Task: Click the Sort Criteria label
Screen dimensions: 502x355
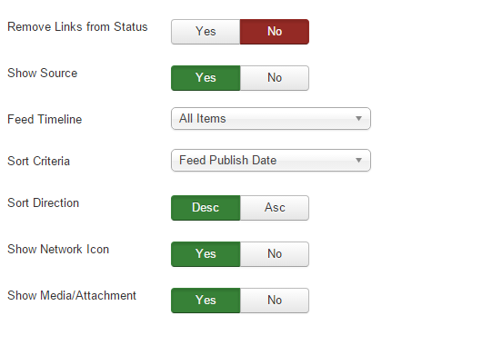Action: (x=38, y=161)
